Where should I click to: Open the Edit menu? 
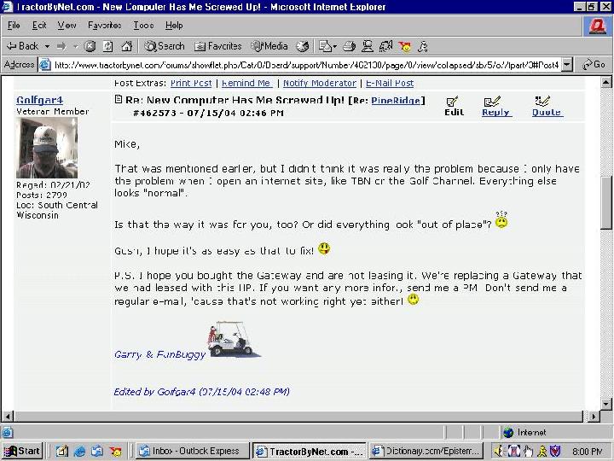point(39,26)
